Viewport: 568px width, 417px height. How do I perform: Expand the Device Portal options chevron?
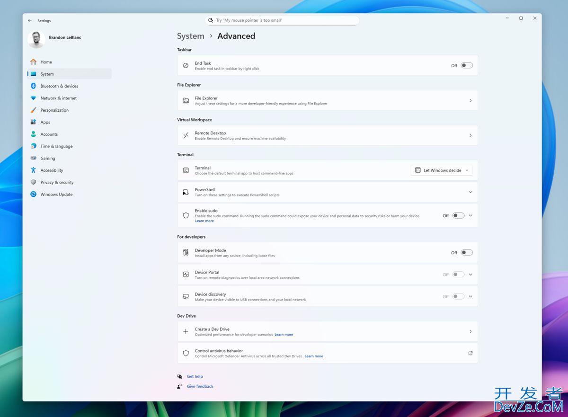pyautogui.click(x=470, y=275)
